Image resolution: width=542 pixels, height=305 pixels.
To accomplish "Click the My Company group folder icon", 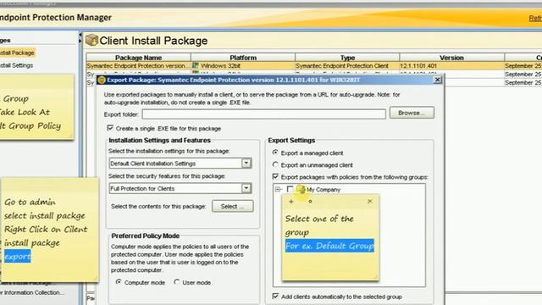I will tap(301, 189).
